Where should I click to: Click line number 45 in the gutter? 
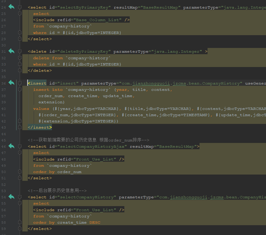click(x=4, y=140)
